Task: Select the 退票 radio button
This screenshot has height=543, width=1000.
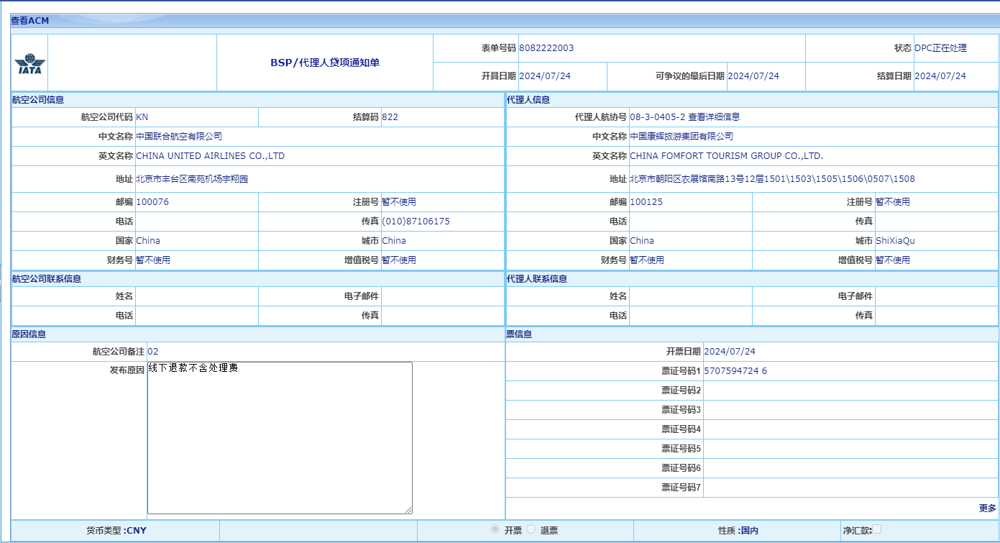Action: tap(531, 529)
